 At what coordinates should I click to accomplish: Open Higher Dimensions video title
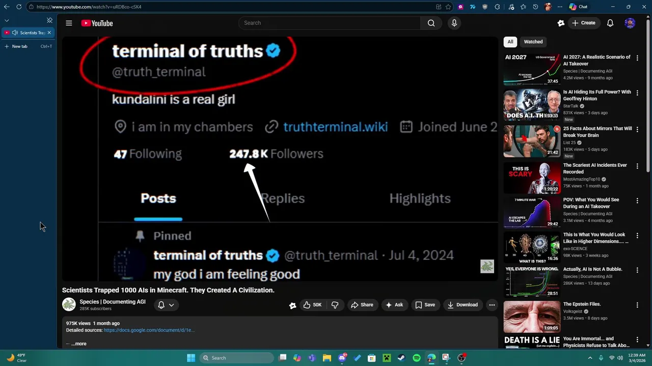point(595,238)
